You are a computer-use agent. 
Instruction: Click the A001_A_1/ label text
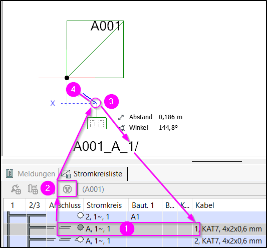click(x=106, y=146)
